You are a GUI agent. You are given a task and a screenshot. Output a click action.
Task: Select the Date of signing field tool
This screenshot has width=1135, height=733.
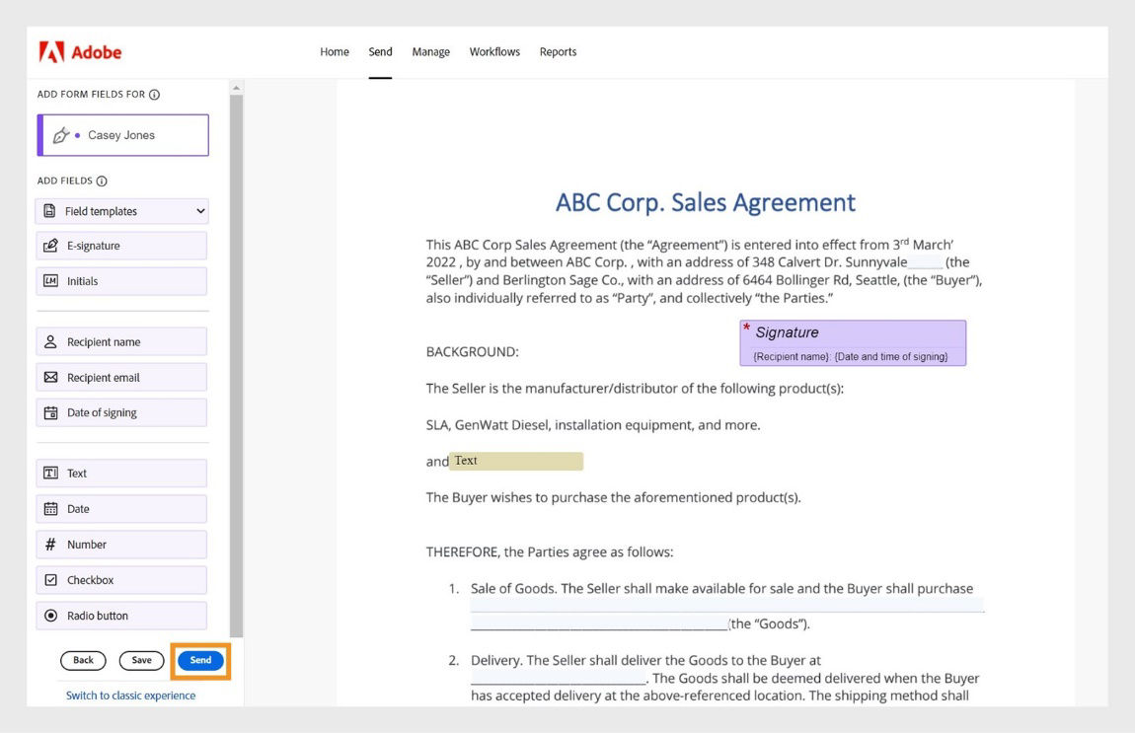tap(121, 411)
